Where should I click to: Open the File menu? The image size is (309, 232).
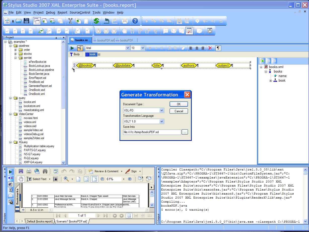point(11,12)
